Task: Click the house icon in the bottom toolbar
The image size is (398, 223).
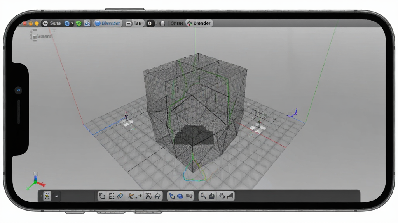Action: [157, 196]
